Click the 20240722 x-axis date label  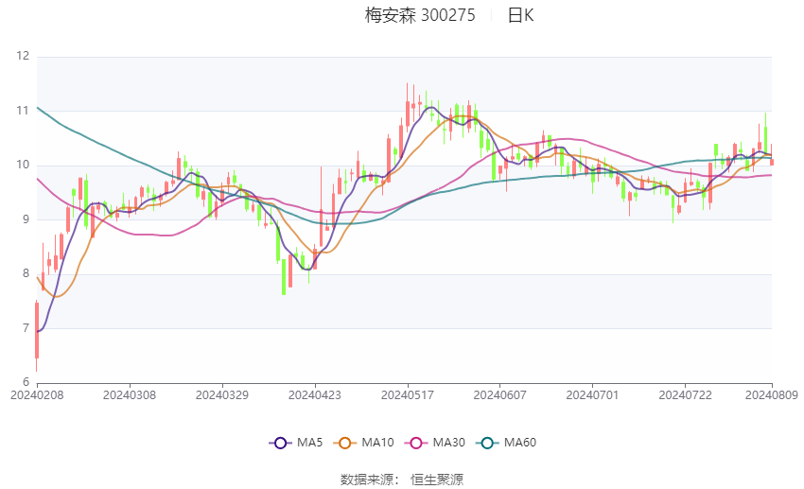click(686, 395)
